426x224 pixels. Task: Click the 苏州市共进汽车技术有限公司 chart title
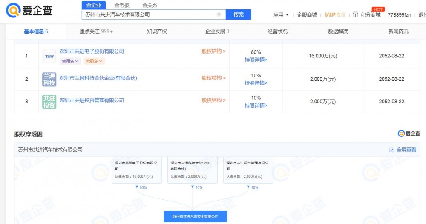tap(50, 150)
